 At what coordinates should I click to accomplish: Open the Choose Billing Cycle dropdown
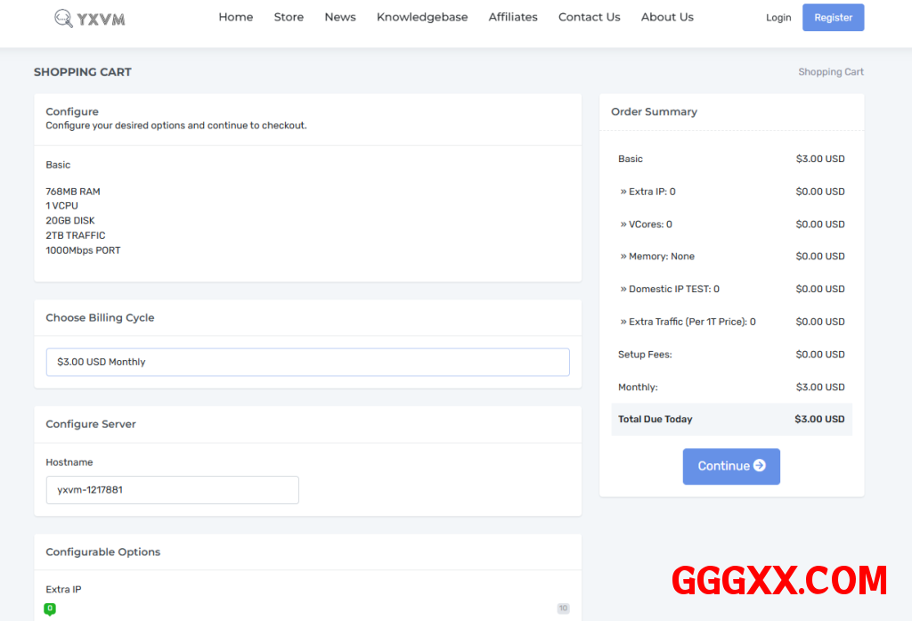pos(307,362)
